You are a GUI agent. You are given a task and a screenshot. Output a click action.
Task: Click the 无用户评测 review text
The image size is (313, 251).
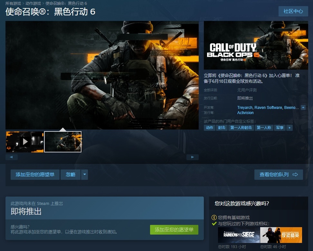click(x=247, y=90)
